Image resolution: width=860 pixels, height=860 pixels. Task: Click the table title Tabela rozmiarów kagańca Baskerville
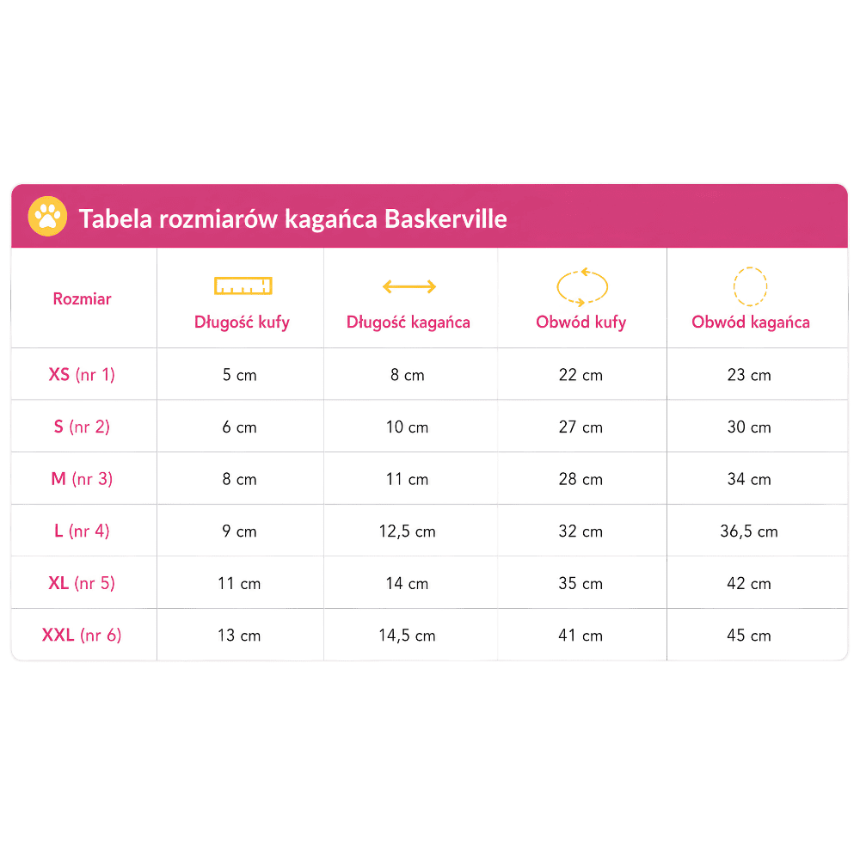tap(293, 218)
